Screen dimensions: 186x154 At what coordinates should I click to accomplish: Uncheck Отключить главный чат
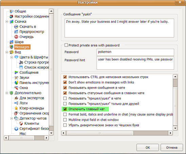point(65,109)
